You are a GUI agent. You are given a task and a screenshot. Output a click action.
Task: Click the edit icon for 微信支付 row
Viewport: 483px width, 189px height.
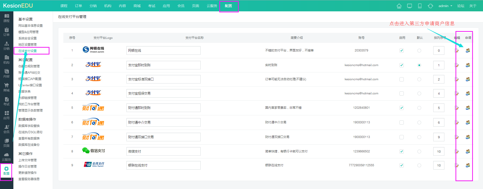point(457,151)
